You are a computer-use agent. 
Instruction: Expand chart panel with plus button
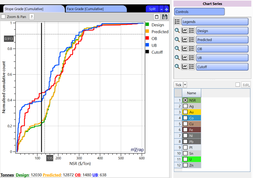(166, 9)
